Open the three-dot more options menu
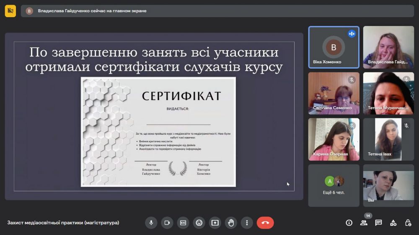 [x=247, y=223]
